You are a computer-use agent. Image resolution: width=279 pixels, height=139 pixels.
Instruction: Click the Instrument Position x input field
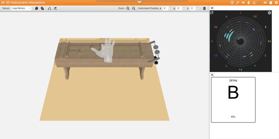pyautogui.click(x=165, y=8)
